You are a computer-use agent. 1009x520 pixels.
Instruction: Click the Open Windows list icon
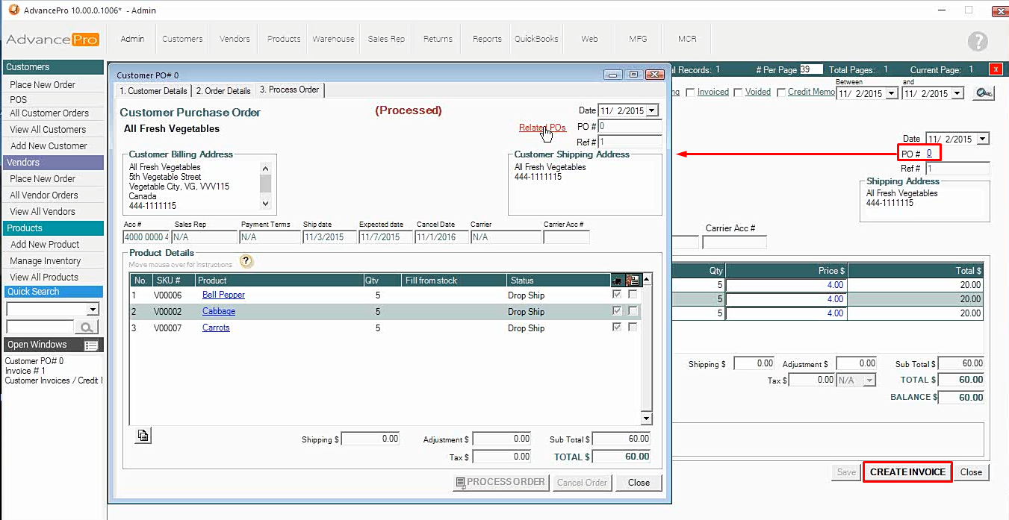point(91,345)
